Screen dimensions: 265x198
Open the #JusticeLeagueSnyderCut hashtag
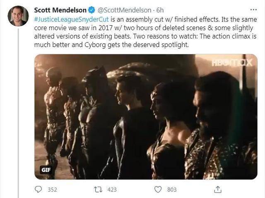[x=71, y=19]
